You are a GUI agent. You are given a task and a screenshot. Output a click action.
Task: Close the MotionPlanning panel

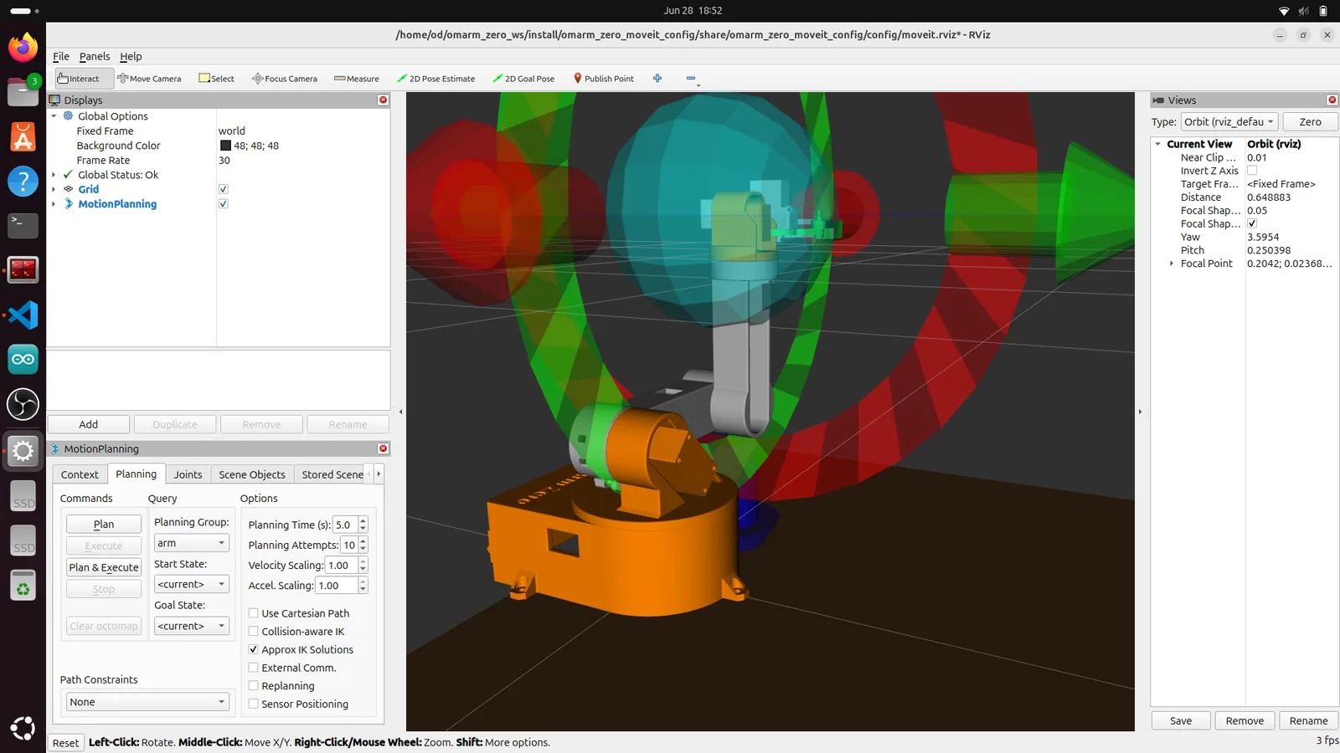pyautogui.click(x=383, y=448)
